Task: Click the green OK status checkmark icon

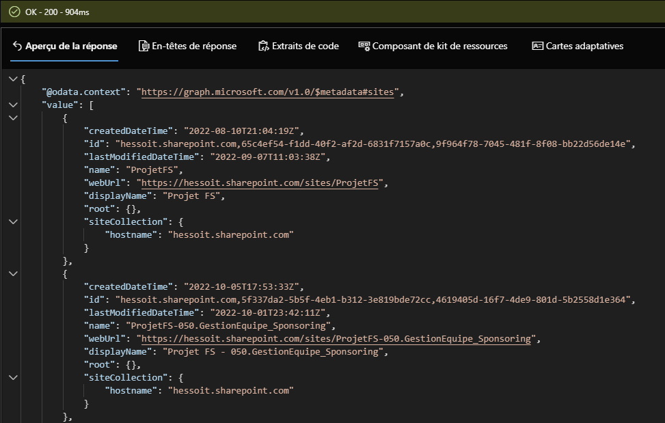Action: click(x=14, y=12)
